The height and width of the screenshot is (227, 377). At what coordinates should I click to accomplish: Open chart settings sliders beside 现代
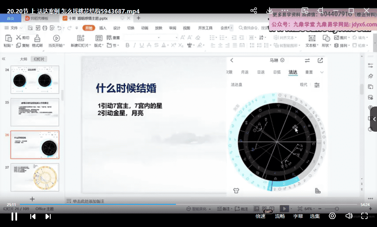(x=317, y=85)
